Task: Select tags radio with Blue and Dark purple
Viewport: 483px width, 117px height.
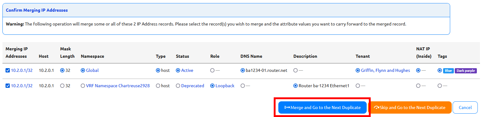Action: coord(440,70)
